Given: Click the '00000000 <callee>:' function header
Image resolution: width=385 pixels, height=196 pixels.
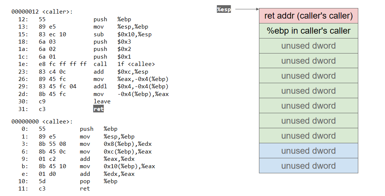Looking at the screenshot, I should (42, 121).
